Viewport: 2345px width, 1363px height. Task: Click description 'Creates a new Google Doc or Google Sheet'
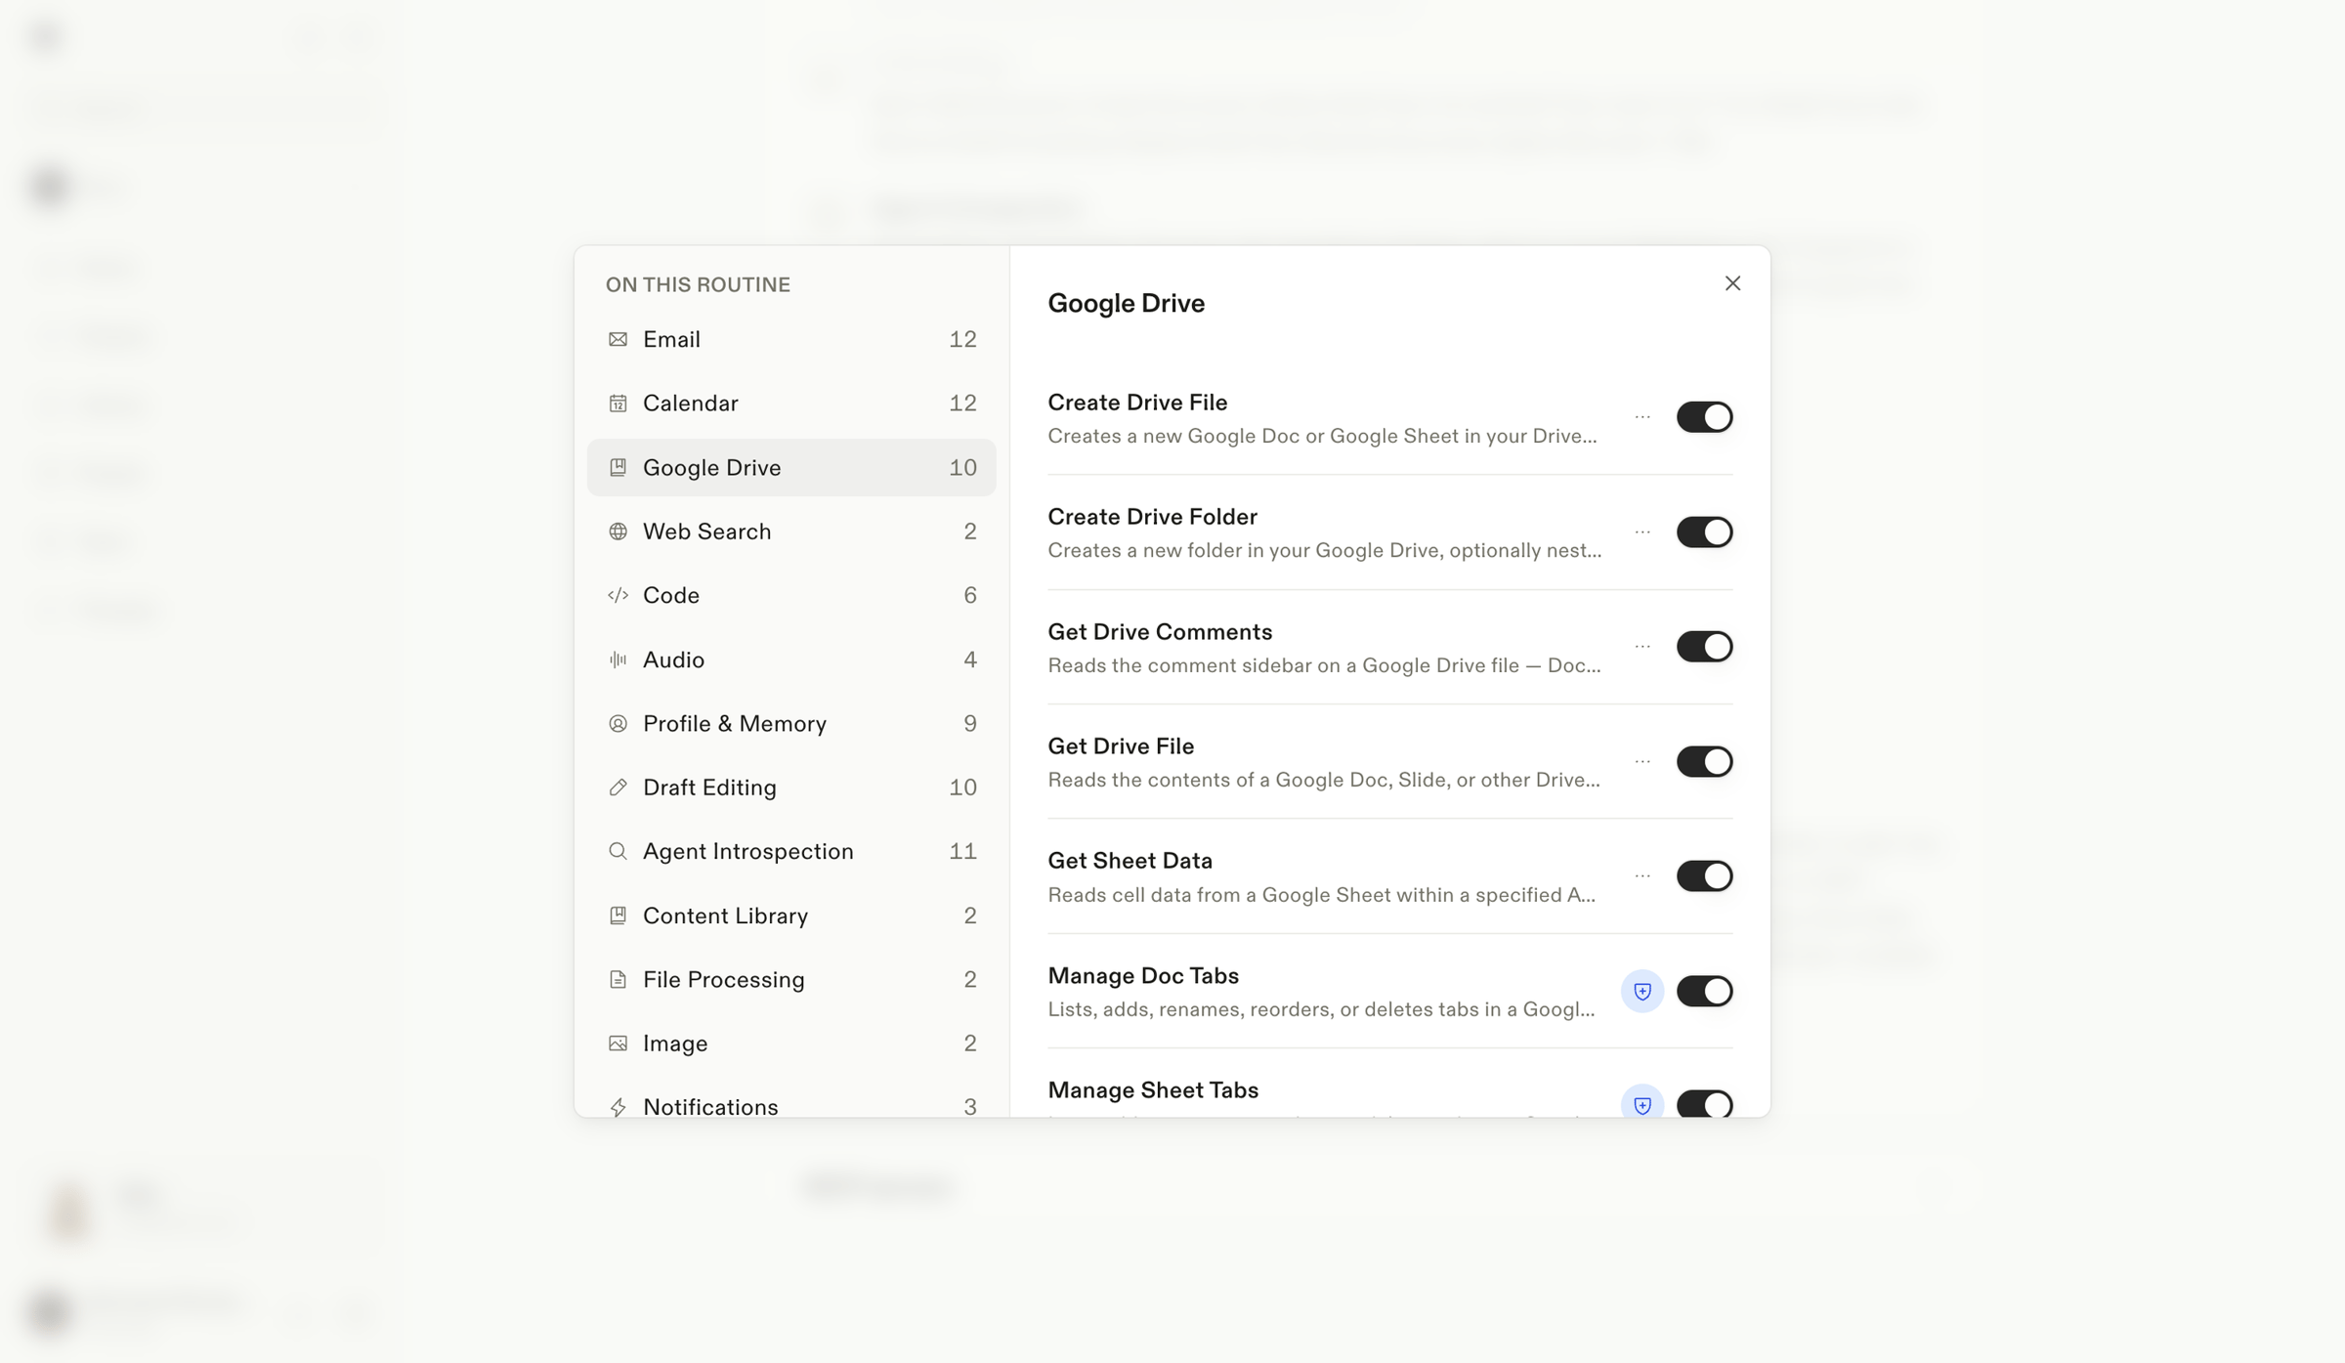coord(1322,436)
